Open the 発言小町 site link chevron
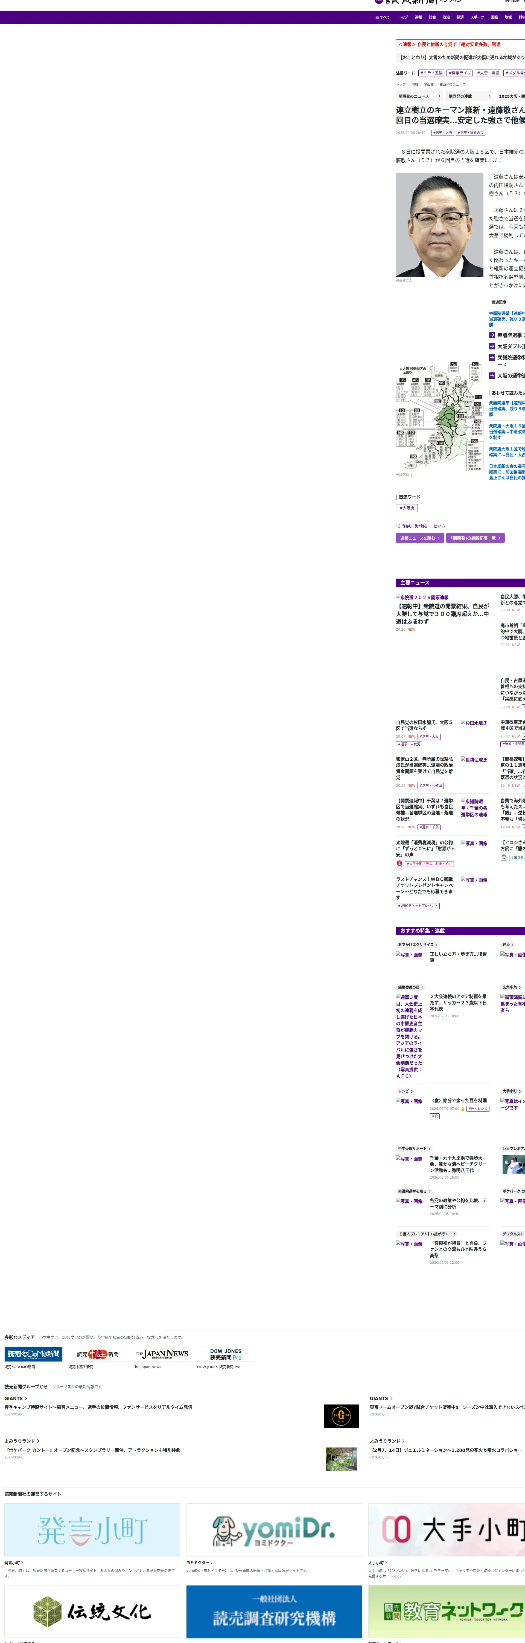The height and width of the screenshot is (1643, 525). tap(22, 1563)
